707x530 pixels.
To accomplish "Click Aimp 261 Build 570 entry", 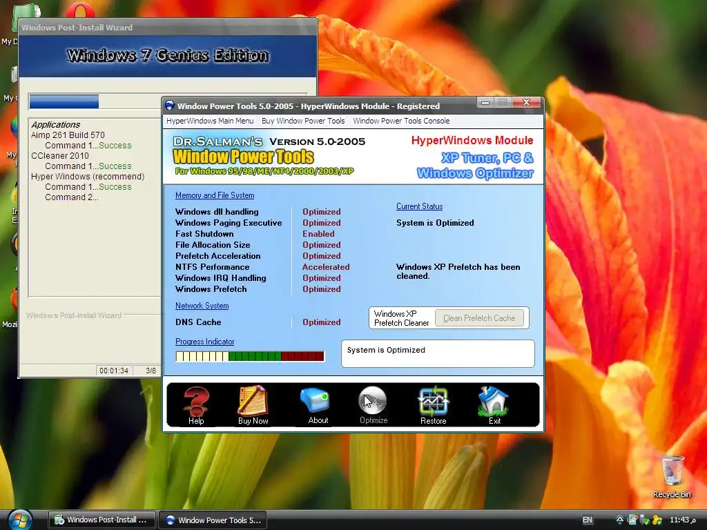I will click(x=68, y=135).
